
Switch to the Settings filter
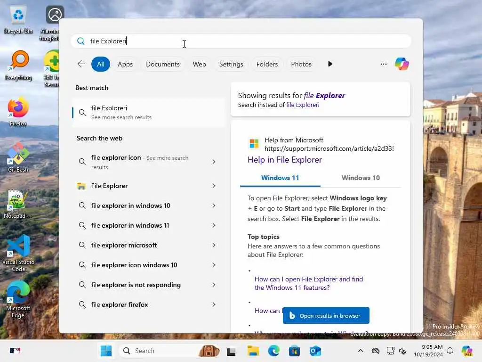tap(231, 64)
